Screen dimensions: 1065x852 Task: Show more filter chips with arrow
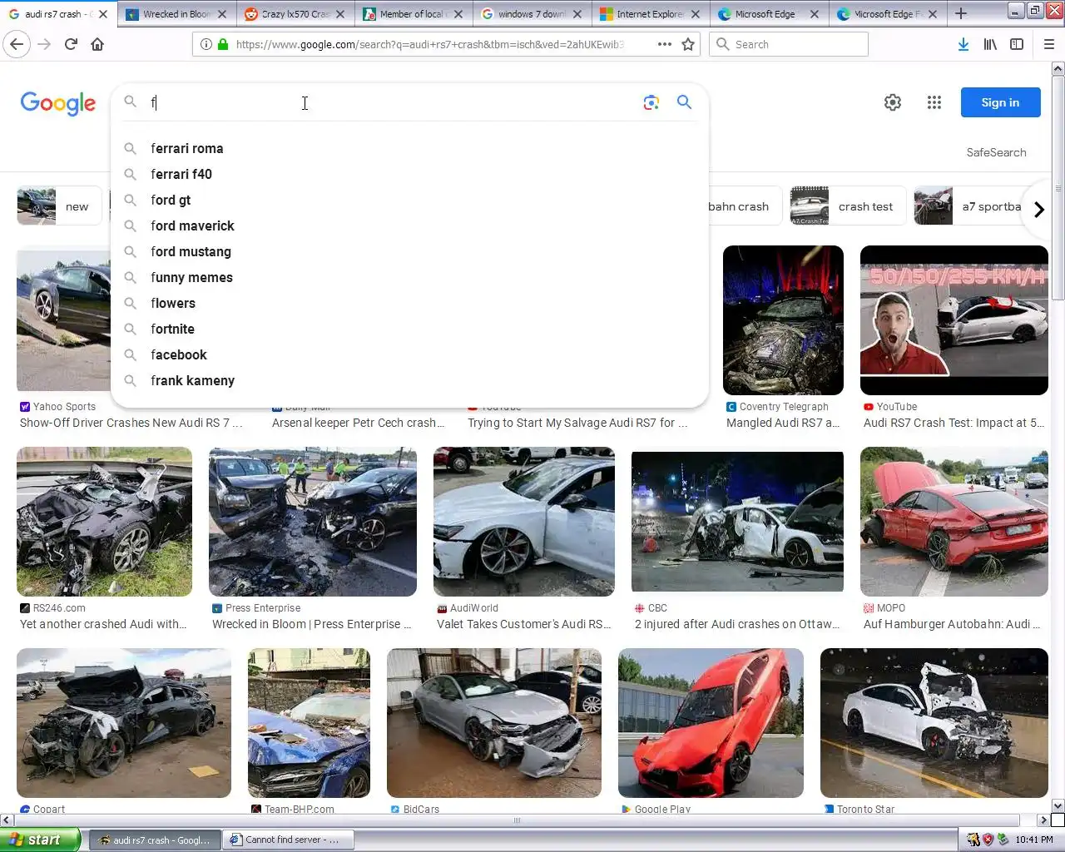point(1038,209)
